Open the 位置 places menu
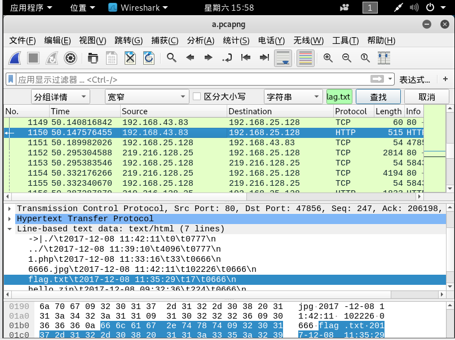Viewport: 455px width, 340px height. (x=82, y=7)
